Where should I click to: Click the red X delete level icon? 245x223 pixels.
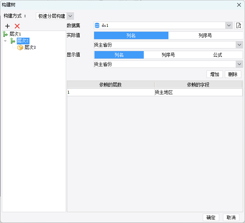point(17,26)
